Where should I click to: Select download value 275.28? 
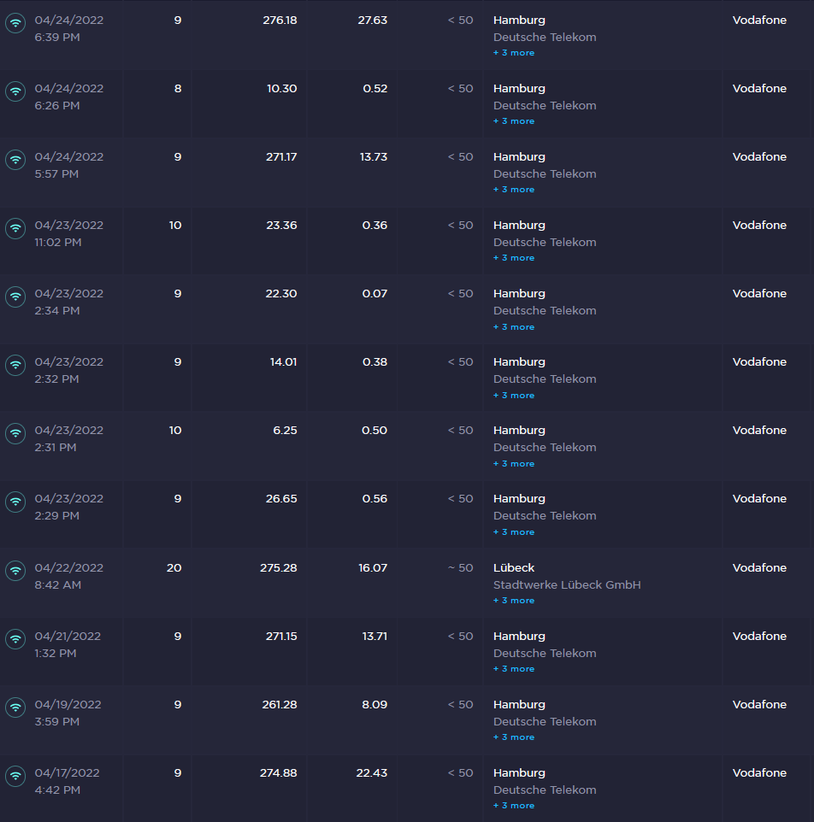point(279,568)
